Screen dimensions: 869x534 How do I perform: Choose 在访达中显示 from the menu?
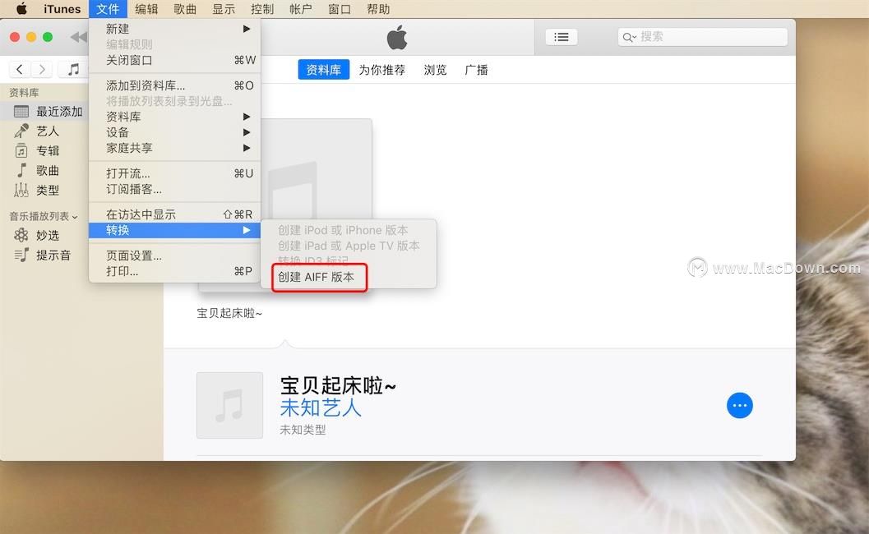point(174,214)
